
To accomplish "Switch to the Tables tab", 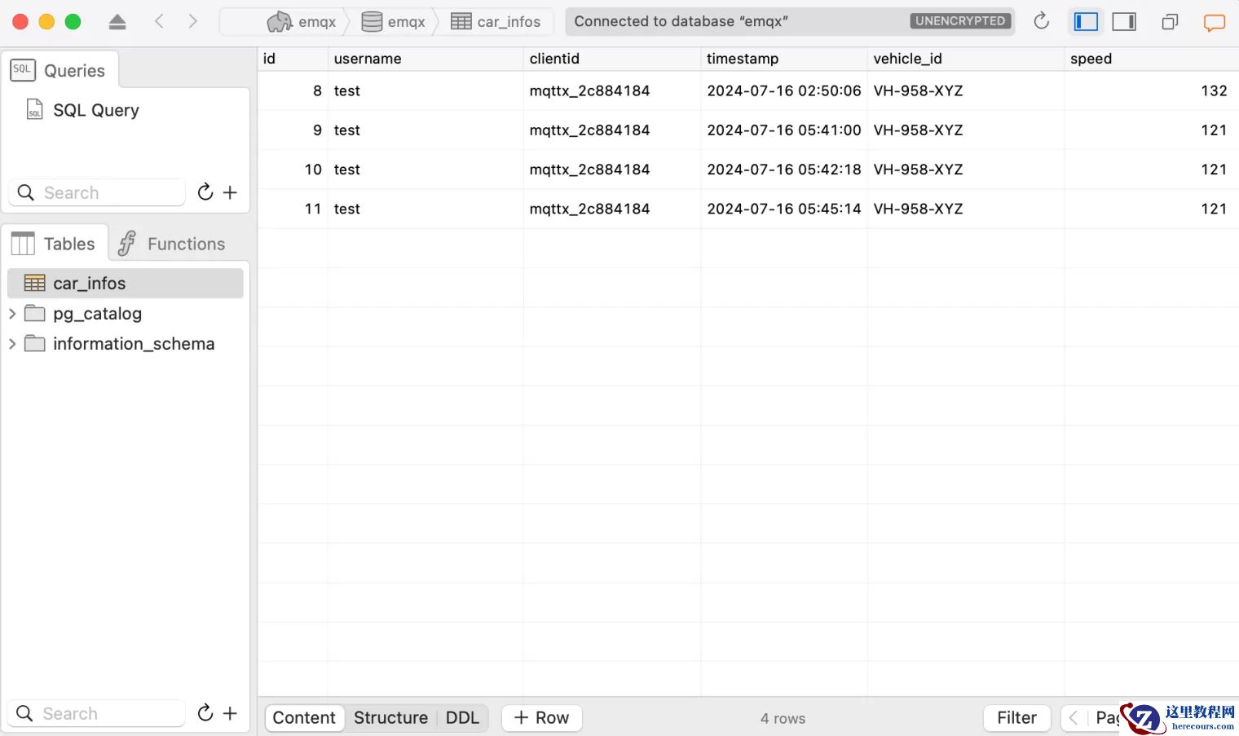I will (x=55, y=244).
